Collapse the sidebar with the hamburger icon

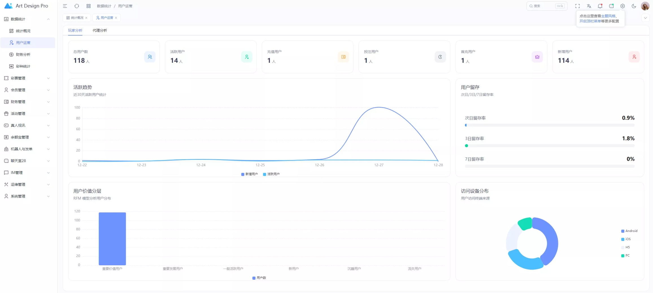(65, 6)
